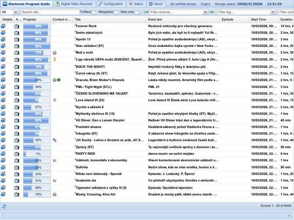Click content icon for Události, komentáře z ekonomiky
The width and height of the screenshot is (294, 220).
point(54,160)
